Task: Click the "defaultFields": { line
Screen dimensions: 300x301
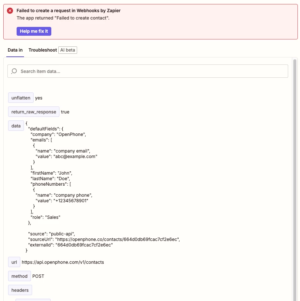Action: pyautogui.click(x=46, y=129)
